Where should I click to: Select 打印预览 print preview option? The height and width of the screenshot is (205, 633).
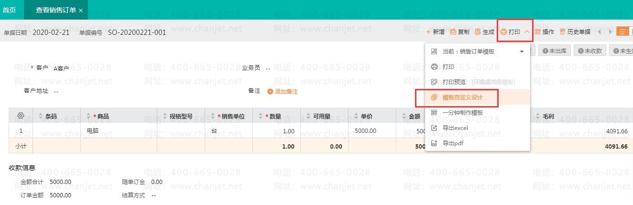coord(454,82)
